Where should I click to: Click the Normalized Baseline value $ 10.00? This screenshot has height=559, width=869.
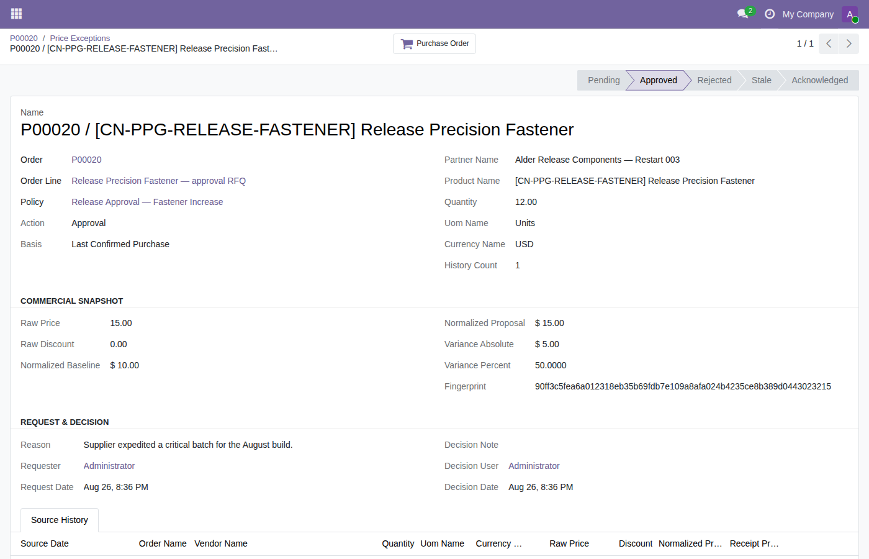click(x=125, y=365)
